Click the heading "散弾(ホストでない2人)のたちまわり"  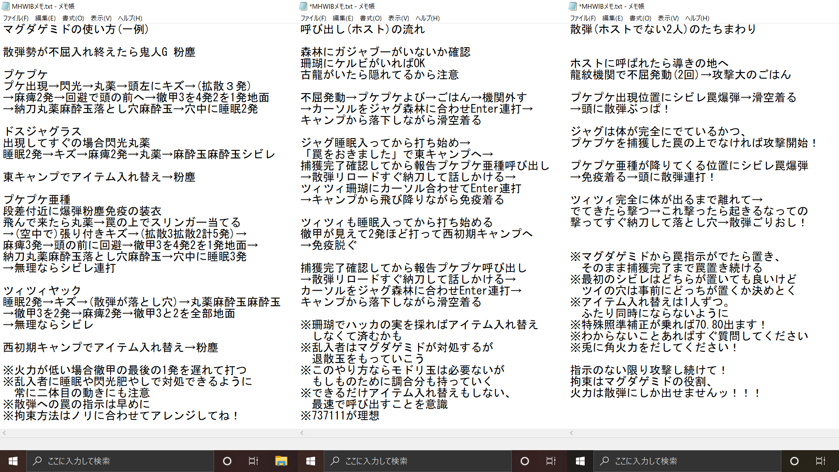663,29
